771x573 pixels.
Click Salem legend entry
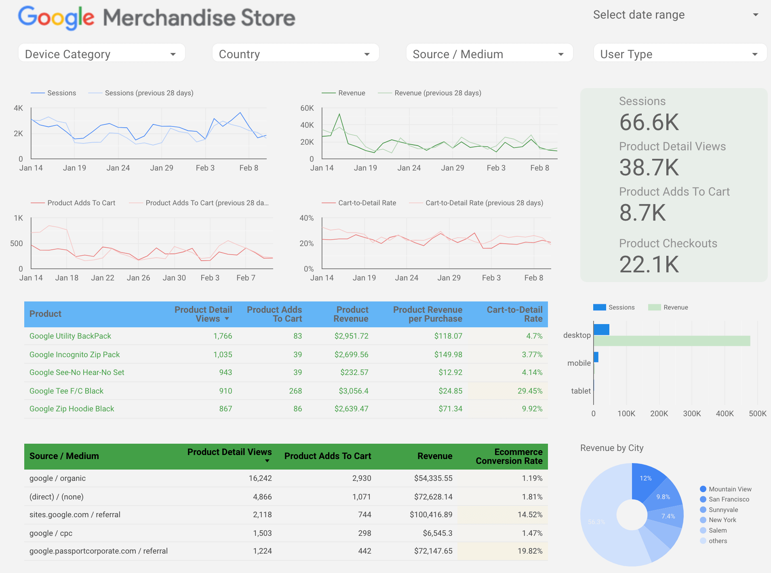click(x=713, y=531)
